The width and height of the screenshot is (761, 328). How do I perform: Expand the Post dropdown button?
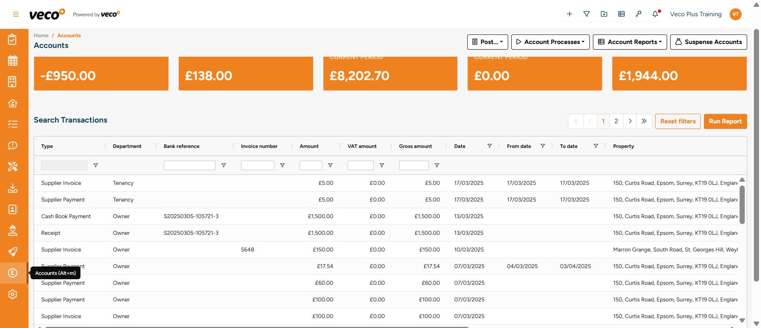coord(488,42)
